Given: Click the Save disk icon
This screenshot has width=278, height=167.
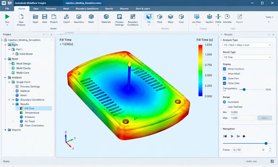Looking at the screenshot, I should coord(45,17).
